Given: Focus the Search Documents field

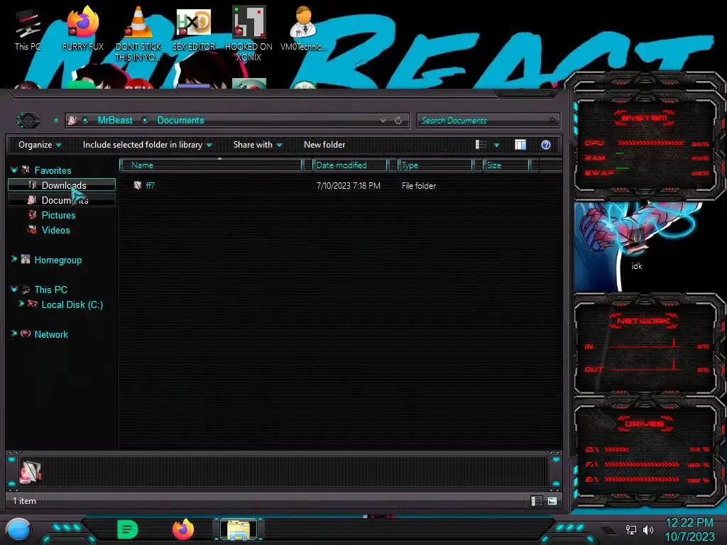Looking at the screenshot, I should tap(488, 121).
